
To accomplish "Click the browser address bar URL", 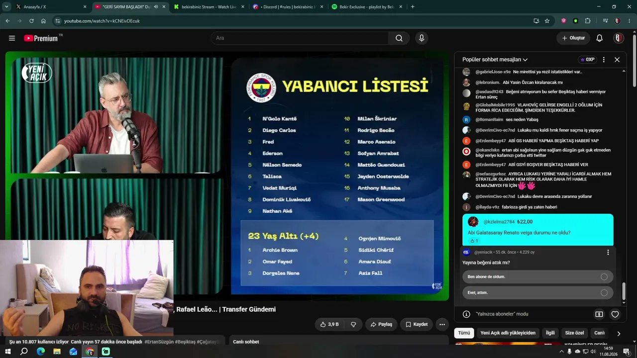I will (102, 21).
